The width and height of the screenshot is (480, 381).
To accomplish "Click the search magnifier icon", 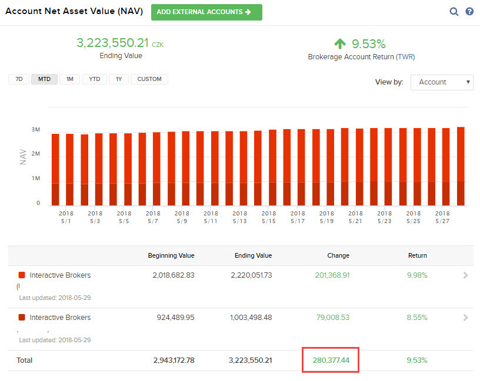I will (454, 12).
